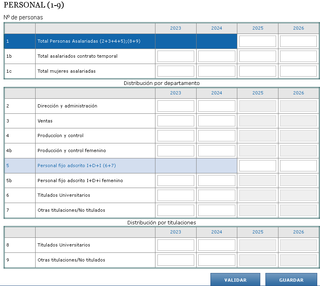Select 2023 field for Personal fijo adscrito I+D+i femenino
Image resolution: width=320 pixels, height=286 pixels.
[x=176, y=181]
